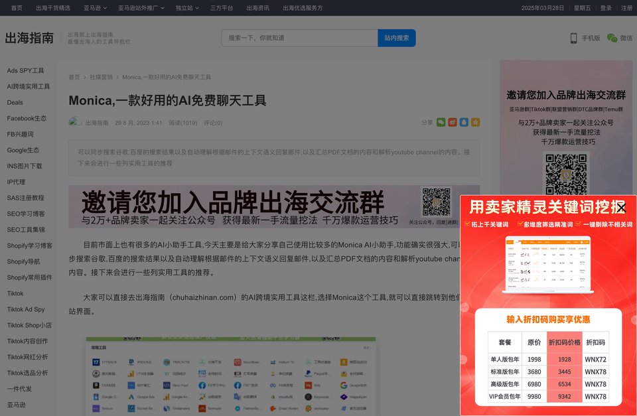Screen dimensions: 637x416
Task: Click the 手机版 phone icon in header
Action: (x=573, y=38)
